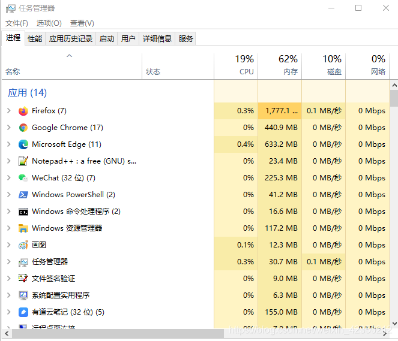Open the 选项(O) menu
398x341 pixels.
pyautogui.click(x=49, y=23)
